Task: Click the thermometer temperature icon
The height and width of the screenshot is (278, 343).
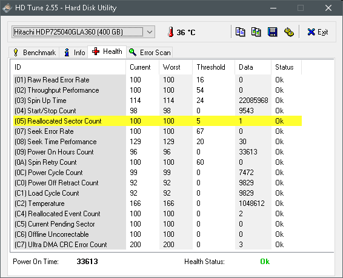Action: (171, 32)
